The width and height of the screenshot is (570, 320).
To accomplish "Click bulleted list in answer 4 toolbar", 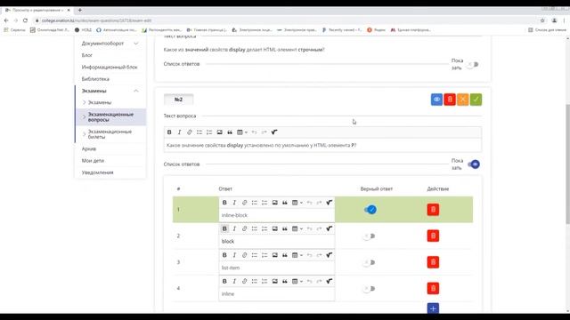I will tap(255, 281).
